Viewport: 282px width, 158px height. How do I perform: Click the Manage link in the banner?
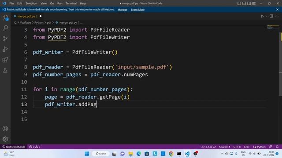click(x=122, y=10)
